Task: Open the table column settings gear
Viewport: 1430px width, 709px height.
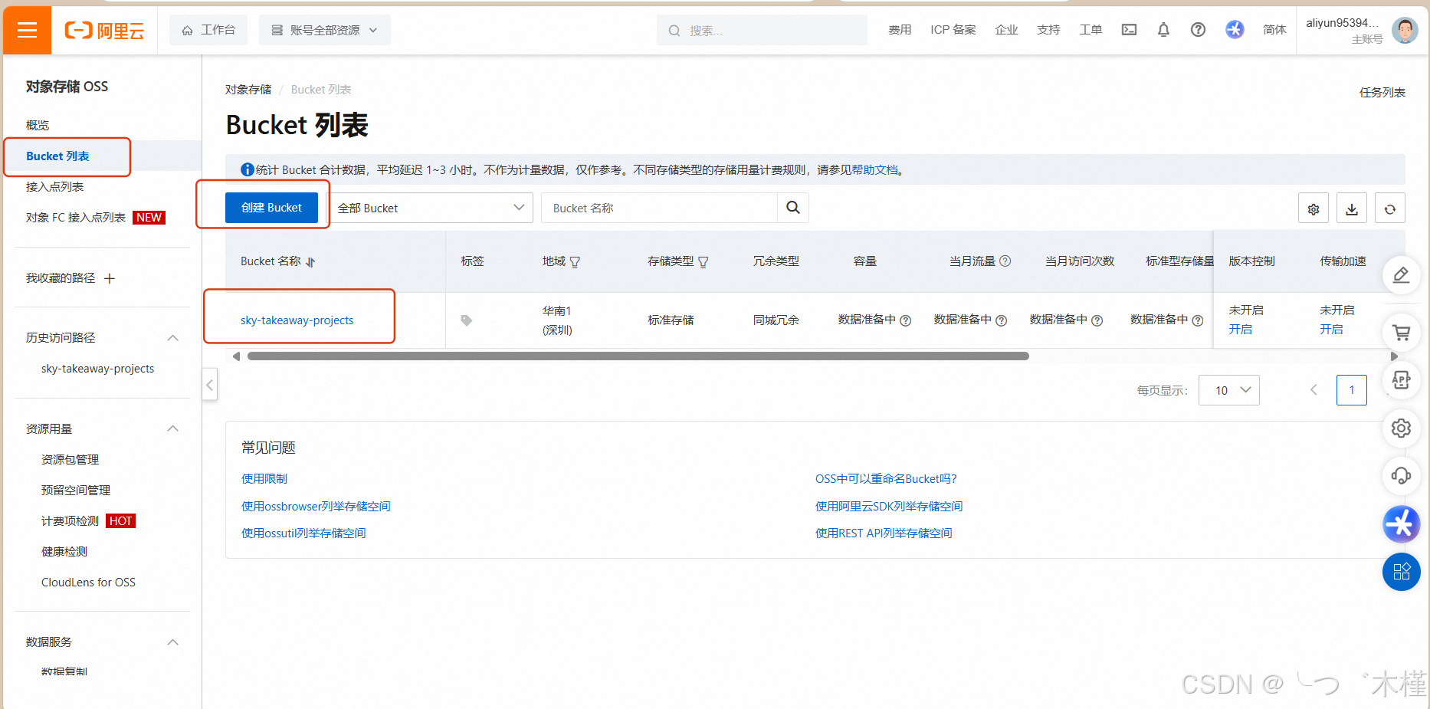Action: click(x=1314, y=208)
